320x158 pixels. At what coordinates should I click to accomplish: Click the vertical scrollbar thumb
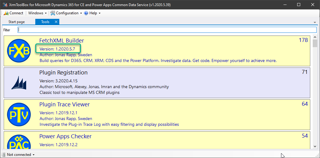(x=315, y=43)
